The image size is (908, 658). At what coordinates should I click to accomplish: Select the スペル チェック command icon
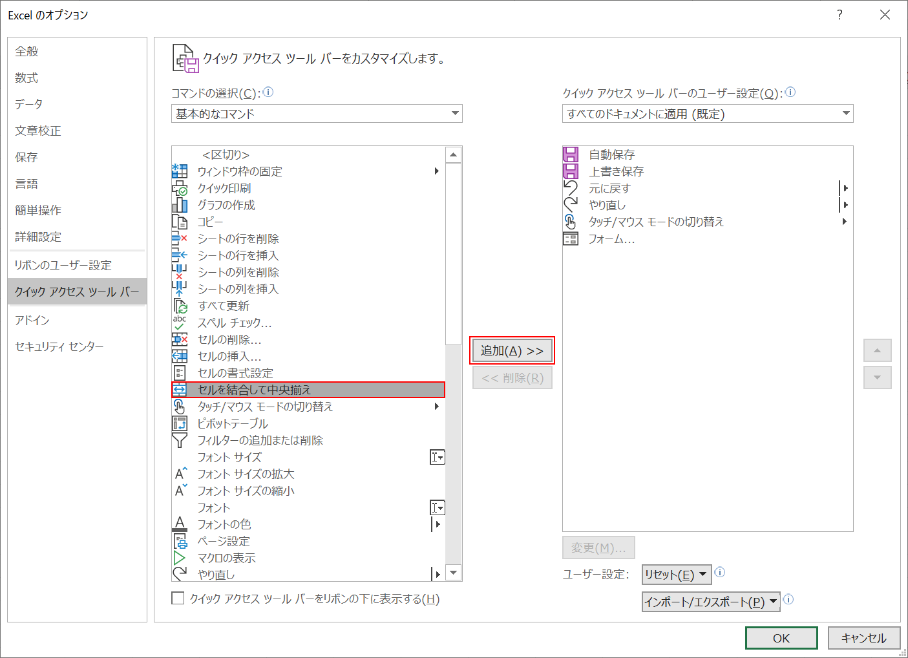180,322
